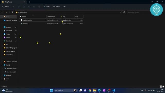The image size is (165, 93).
Task: Click the network Wi-Fi tray icon
Action: 149,90
